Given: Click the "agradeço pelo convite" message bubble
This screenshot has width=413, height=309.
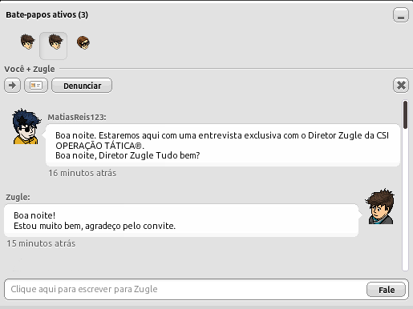Looking at the screenshot, I should coord(181,221).
